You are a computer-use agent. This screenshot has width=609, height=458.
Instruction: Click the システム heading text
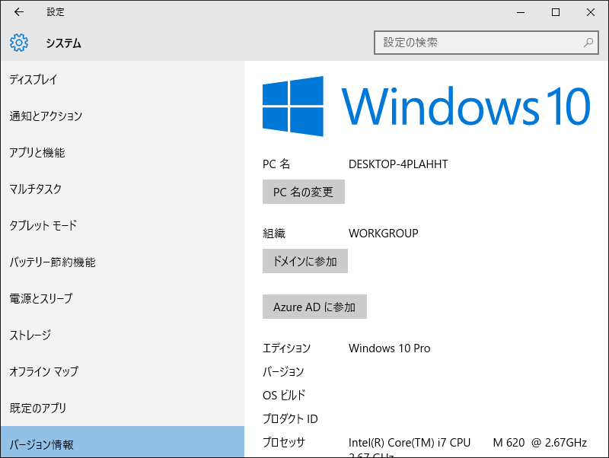[x=63, y=43]
